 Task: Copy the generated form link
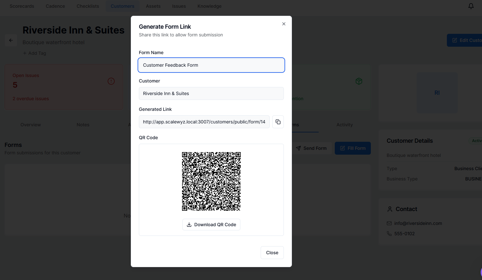point(278,122)
